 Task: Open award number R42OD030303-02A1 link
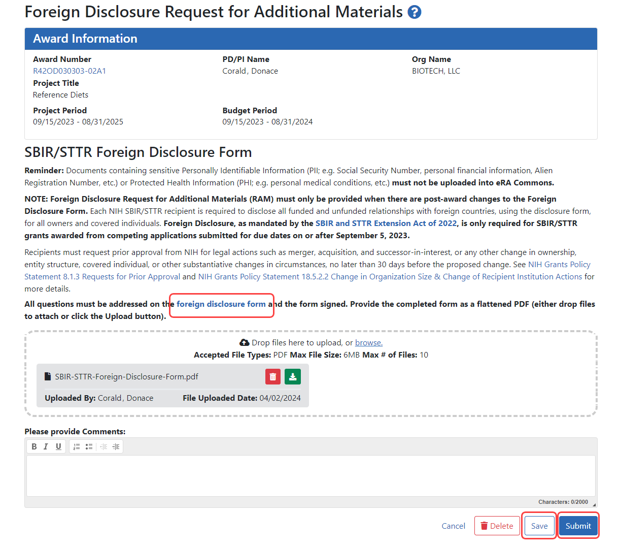point(70,71)
